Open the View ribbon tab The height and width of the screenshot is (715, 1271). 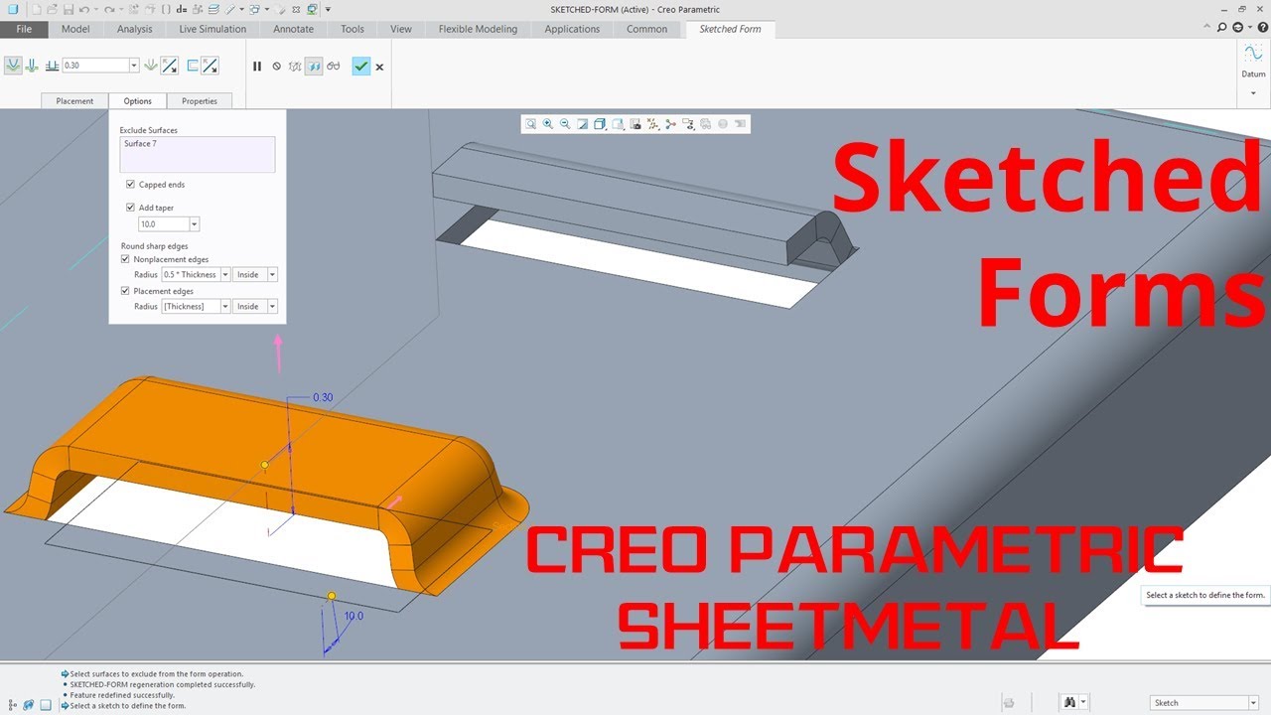[401, 29]
